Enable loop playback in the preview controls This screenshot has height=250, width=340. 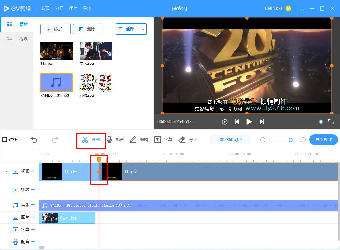(x=224, y=121)
